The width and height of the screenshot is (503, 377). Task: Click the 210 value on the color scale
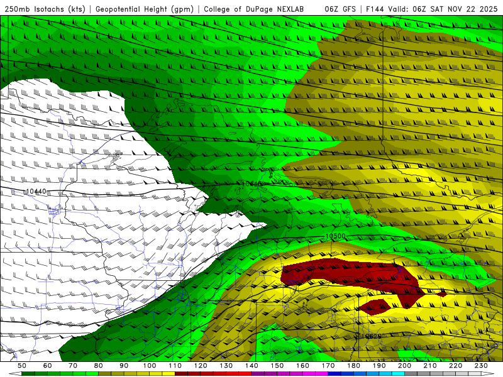430,366
